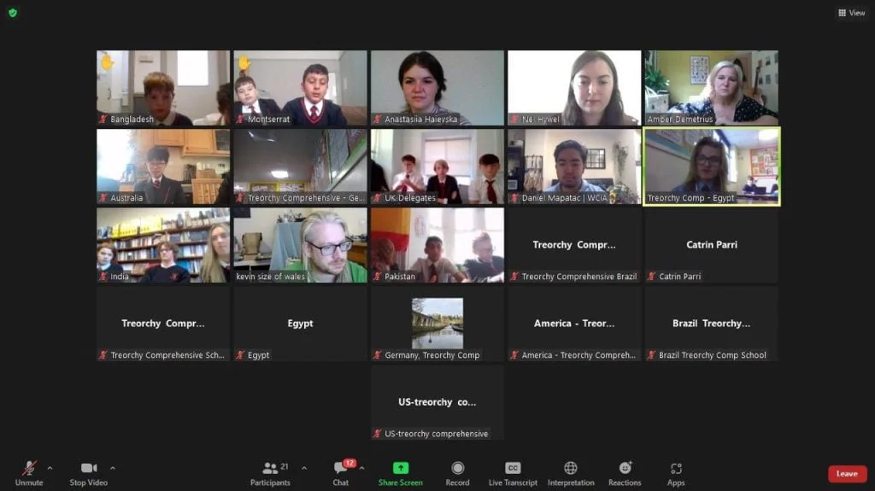Enable Live Transcript captions
The width and height of the screenshot is (875, 491).
513,474
